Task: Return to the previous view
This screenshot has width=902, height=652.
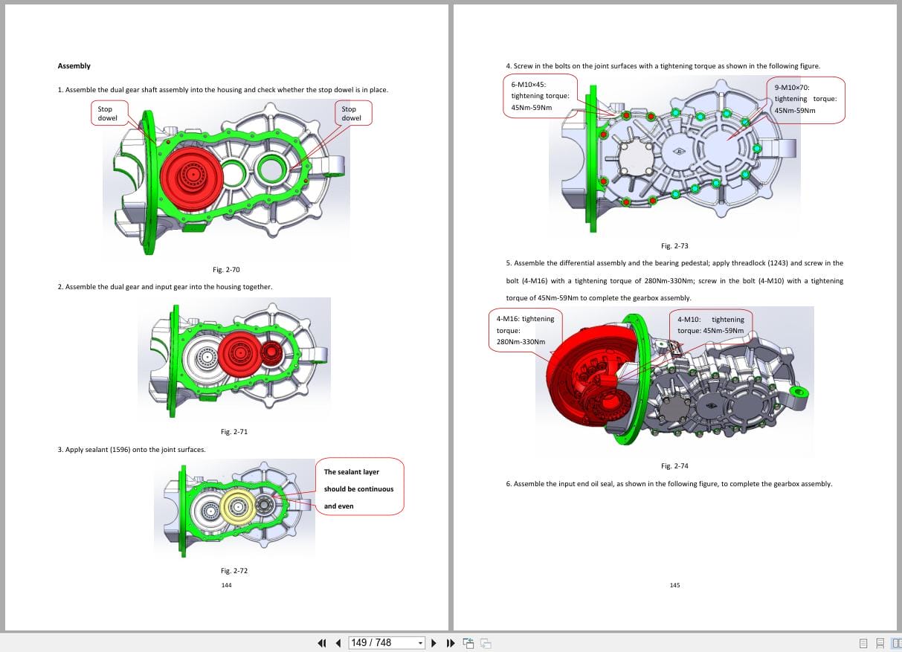Action: [468, 643]
